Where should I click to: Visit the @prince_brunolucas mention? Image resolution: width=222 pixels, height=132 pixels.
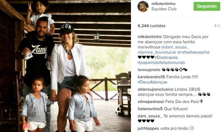pos(157,52)
